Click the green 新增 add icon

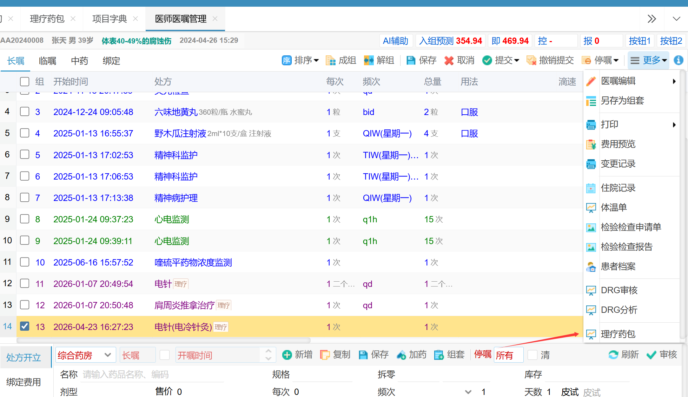[287, 355]
